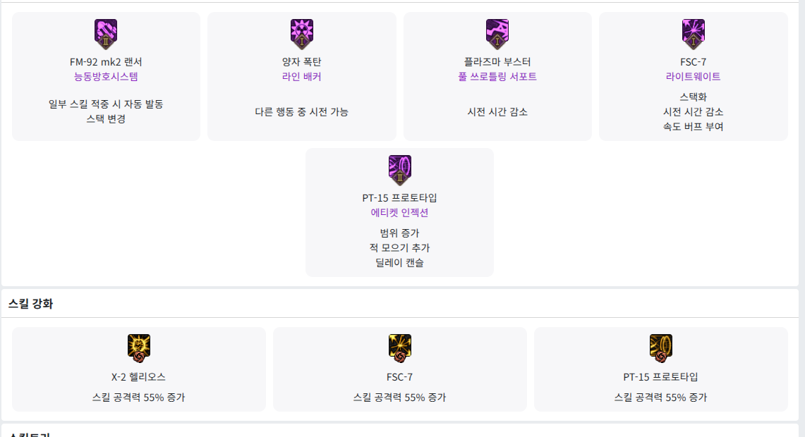
Task: Click the 딜레이 캔슬 description text
Action: point(399,263)
